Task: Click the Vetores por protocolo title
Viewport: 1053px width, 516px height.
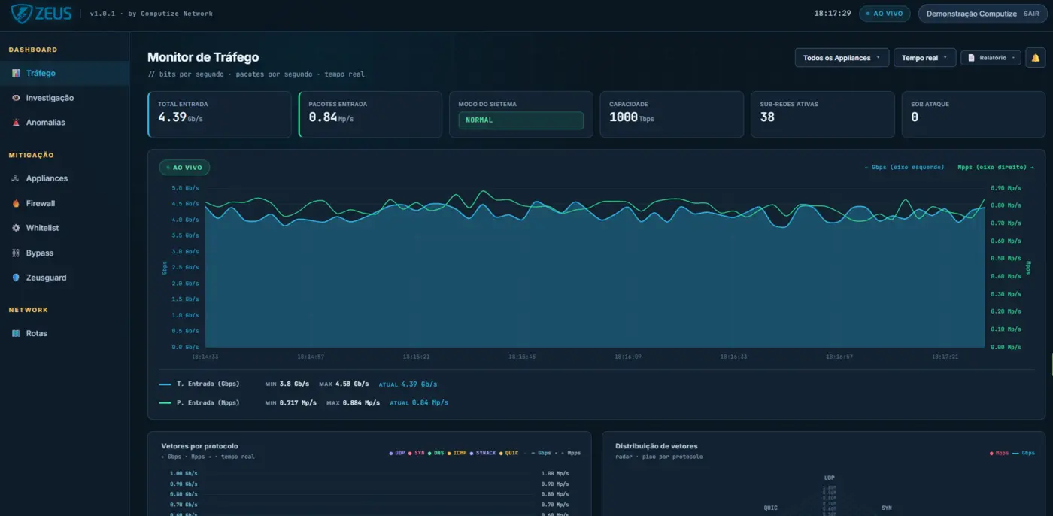Action: click(199, 446)
